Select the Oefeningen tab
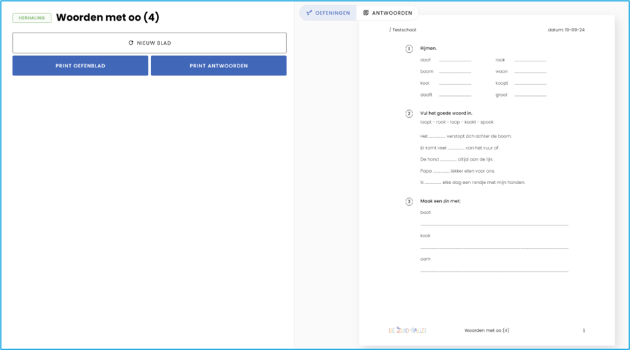The height and width of the screenshot is (350, 630). [328, 13]
